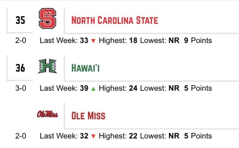Viewport: 239px width, 148px height.
Task: Click Hawai'i's 3-0 record
Action: 21,88
